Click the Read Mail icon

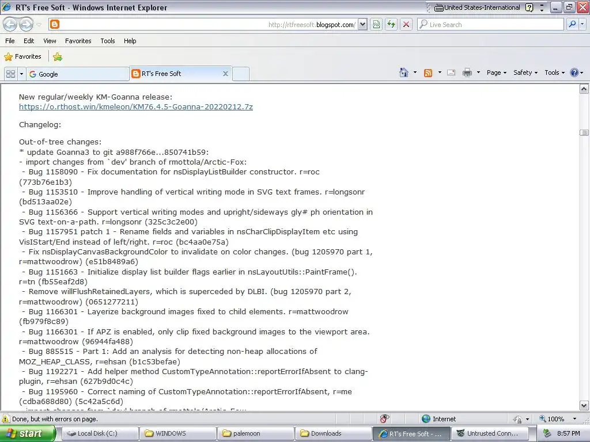(451, 73)
